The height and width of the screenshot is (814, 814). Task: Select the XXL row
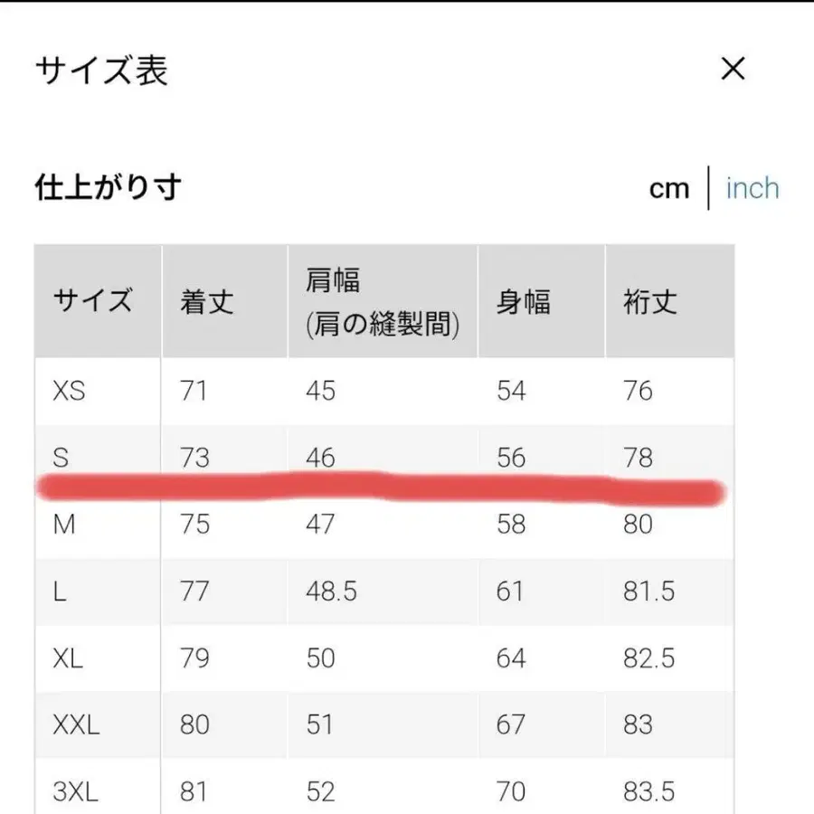[76, 724]
